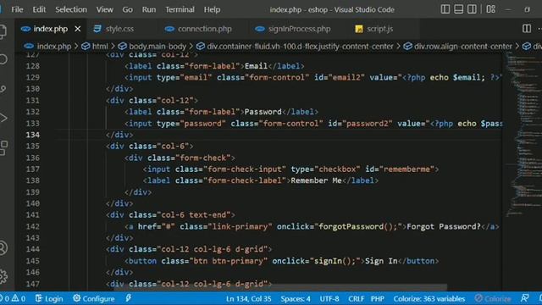The image size is (542, 305).
Task: Click Login in the status bar
Action: coord(49,298)
